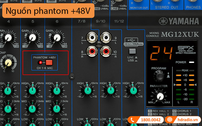202x126 pixels.
Task: Click the orange 24 program display
Action: point(162,53)
